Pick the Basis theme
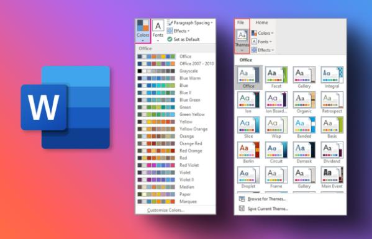The image size is (372, 239). coord(332,127)
